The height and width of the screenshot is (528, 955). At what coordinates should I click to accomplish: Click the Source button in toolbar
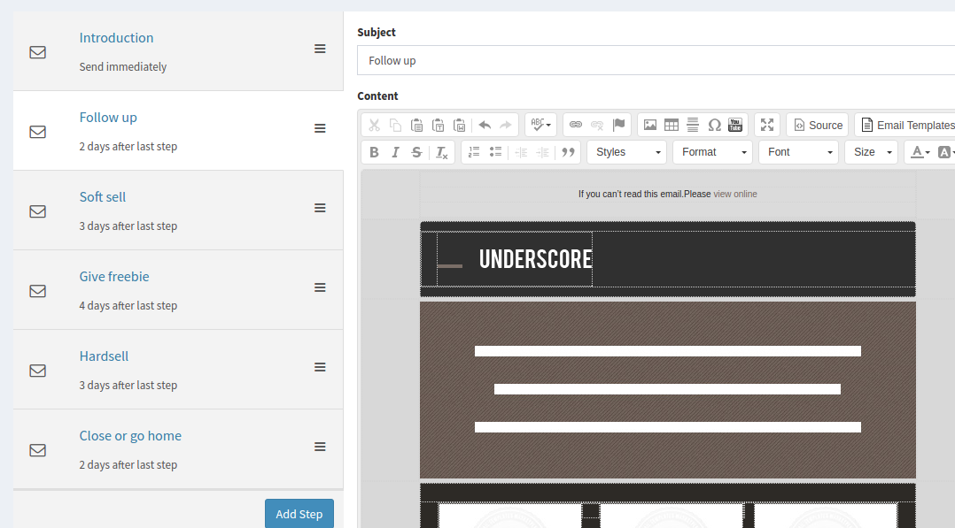point(817,125)
